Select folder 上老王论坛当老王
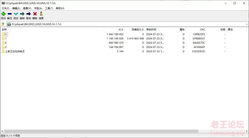 pos(15,51)
